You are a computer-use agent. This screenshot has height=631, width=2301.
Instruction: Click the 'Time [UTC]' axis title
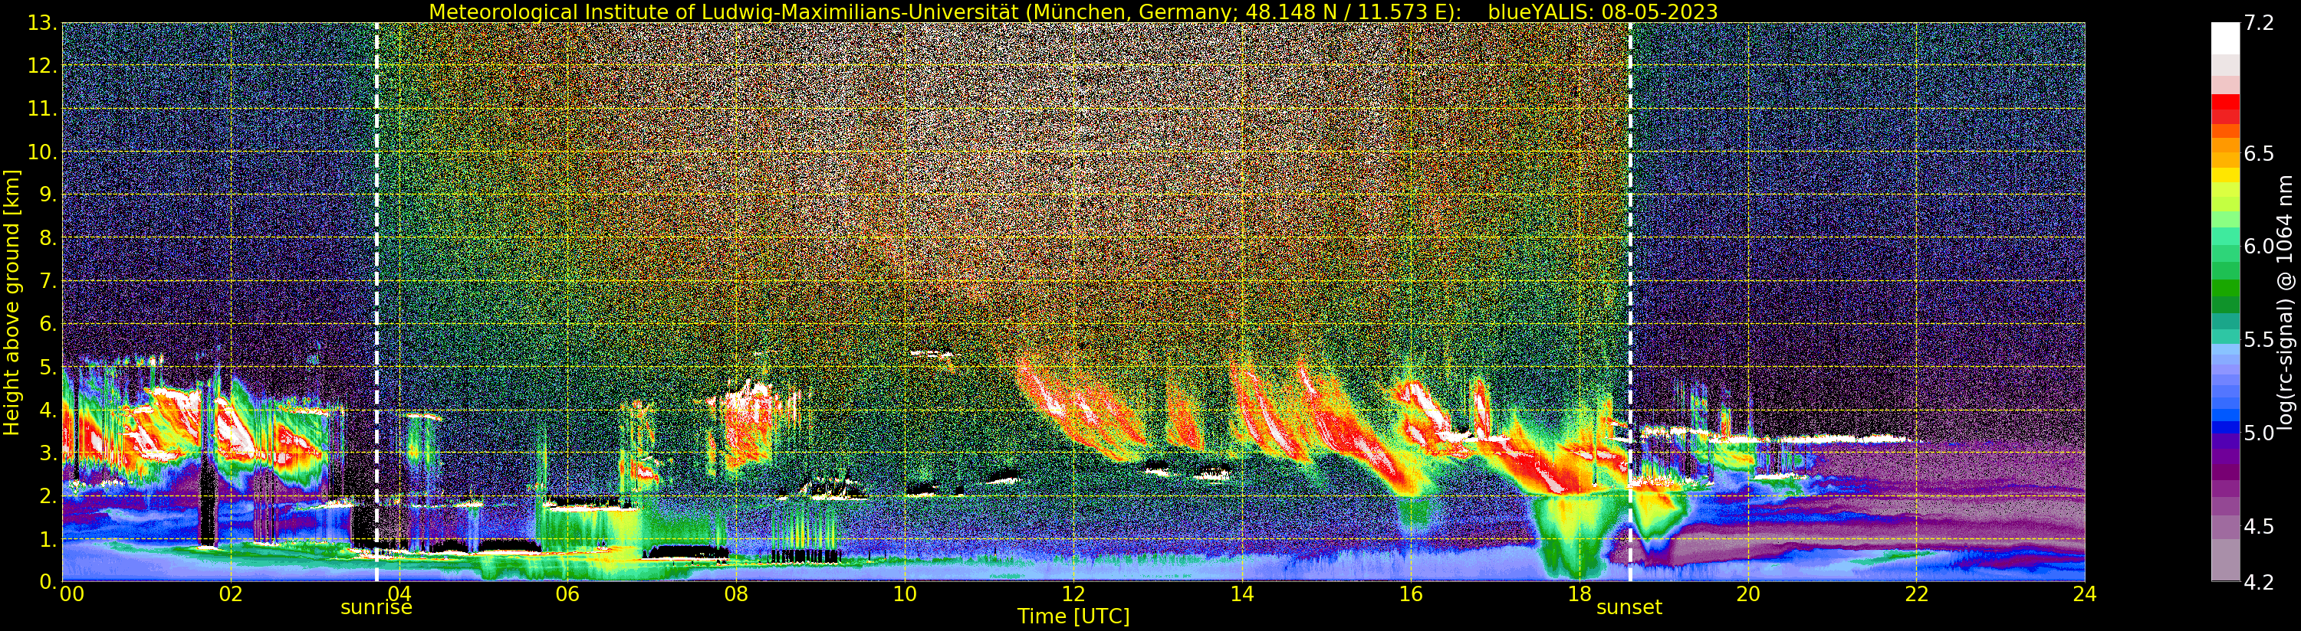coord(1073,616)
